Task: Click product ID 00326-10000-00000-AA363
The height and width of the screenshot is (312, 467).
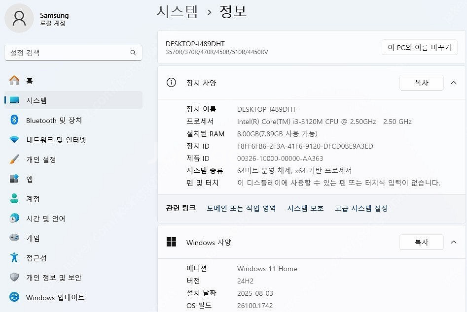Action: (x=280, y=158)
